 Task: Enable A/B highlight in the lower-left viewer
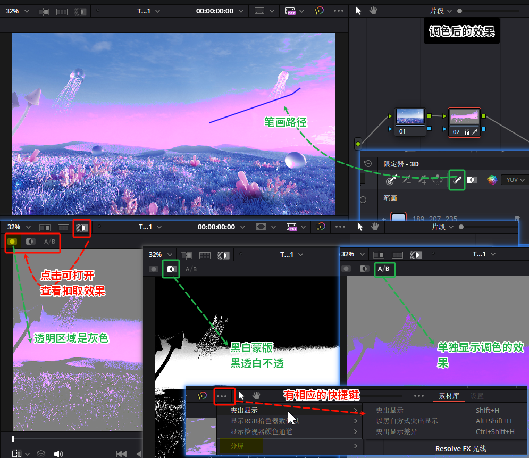(49, 242)
